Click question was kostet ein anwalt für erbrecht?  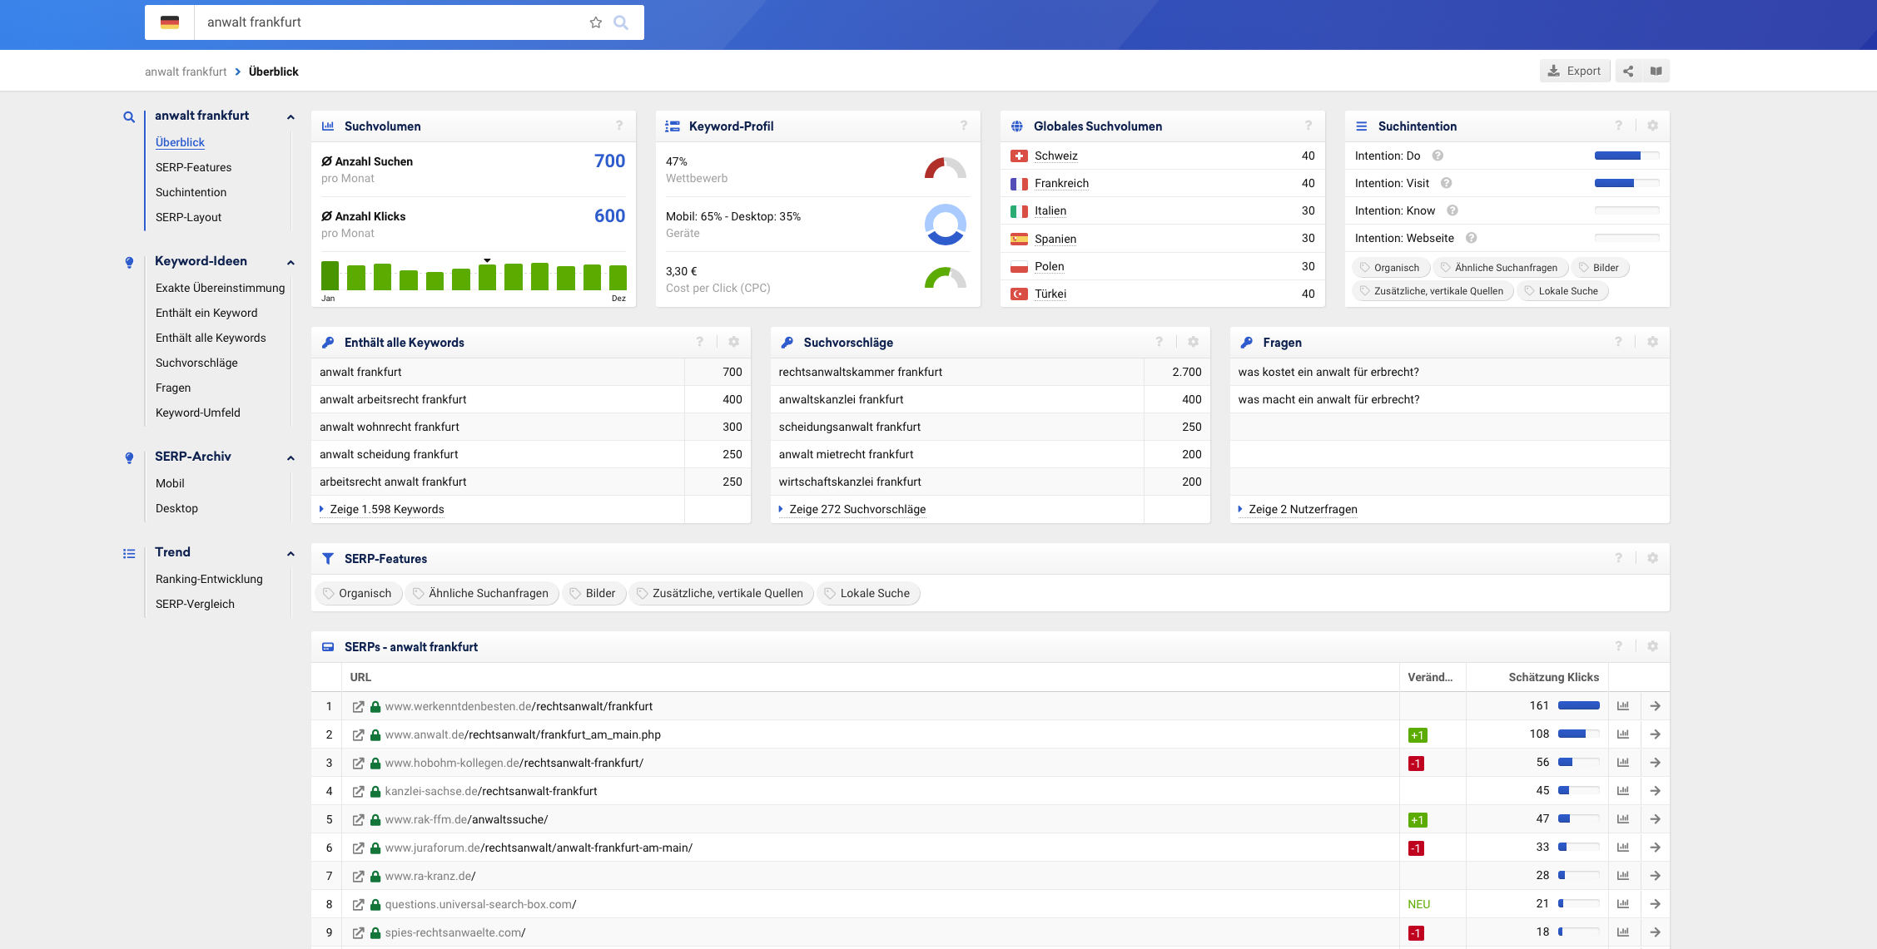1328,372
